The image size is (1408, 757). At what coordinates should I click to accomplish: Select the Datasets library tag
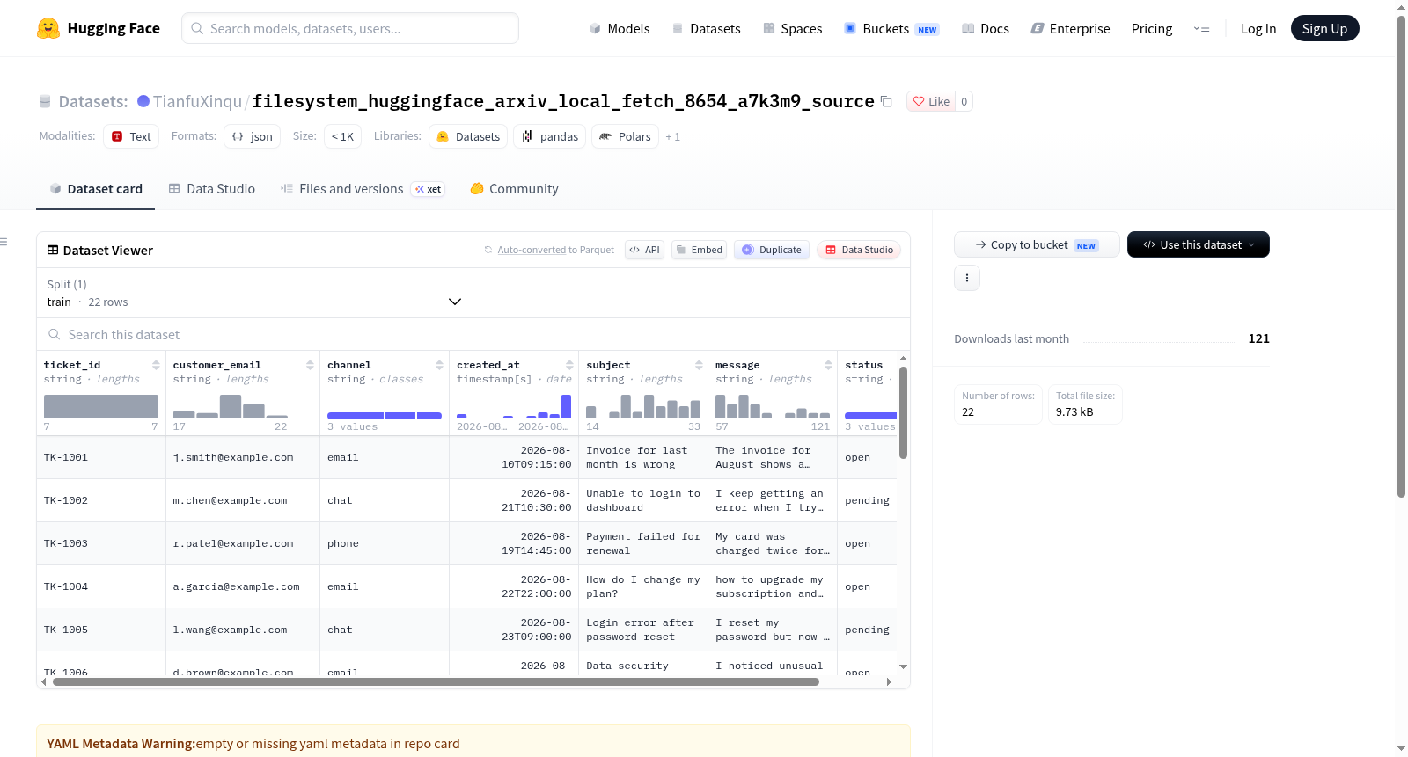[x=469, y=136]
